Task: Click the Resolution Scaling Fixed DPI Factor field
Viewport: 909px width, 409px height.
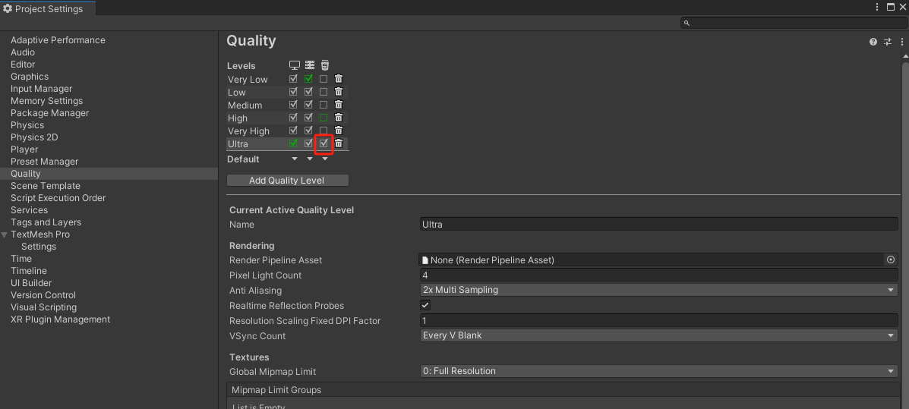Action: coord(659,320)
